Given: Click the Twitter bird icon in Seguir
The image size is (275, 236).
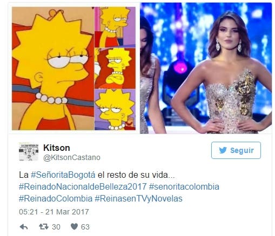Looking at the screenshot, I should (223, 150).
